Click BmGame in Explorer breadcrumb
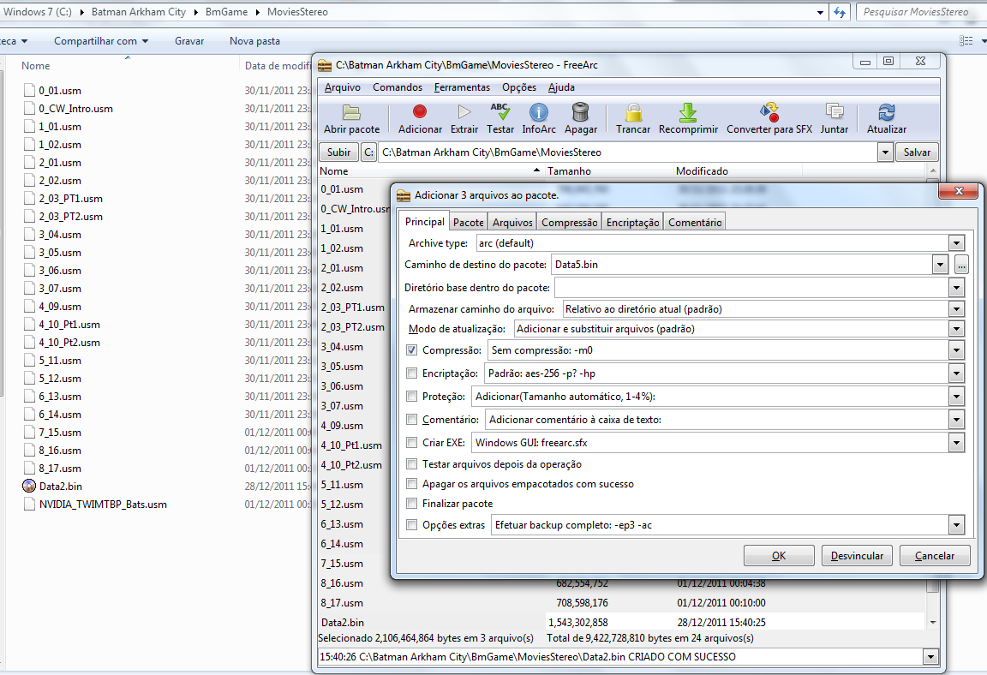 pyautogui.click(x=226, y=12)
